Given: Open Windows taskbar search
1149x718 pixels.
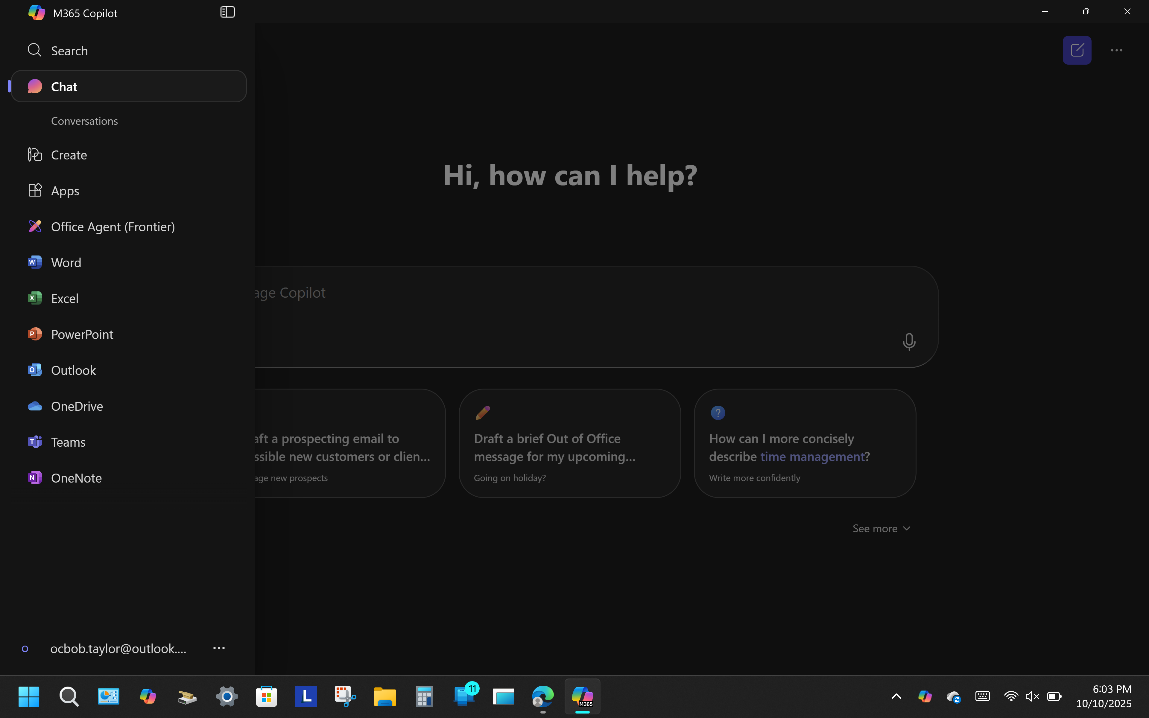Looking at the screenshot, I should pos(69,697).
